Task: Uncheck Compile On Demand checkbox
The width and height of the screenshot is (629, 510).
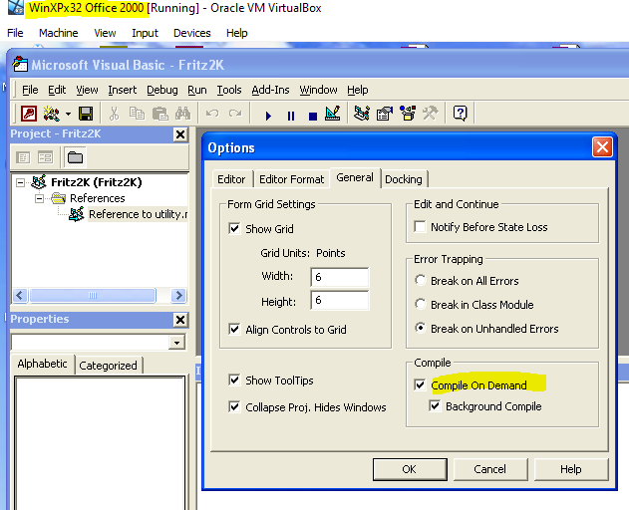Action: coord(420,384)
